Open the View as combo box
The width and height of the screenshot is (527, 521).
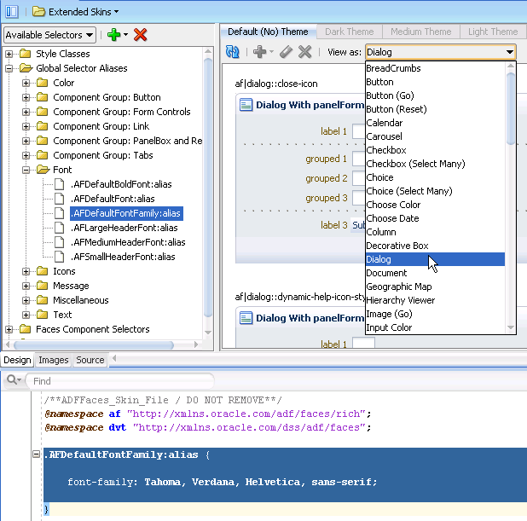tap(440, 52)
